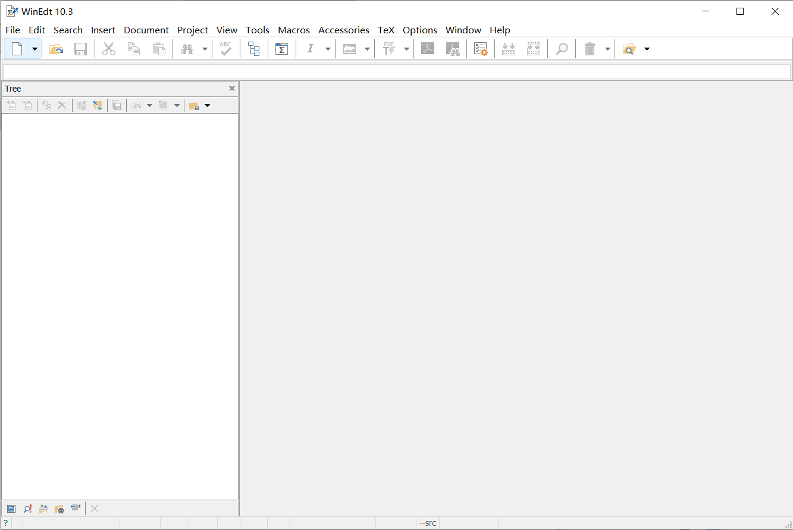Viewport: 793px width, 530px height.
Task: Open the Edit menu
Action: 37,30
